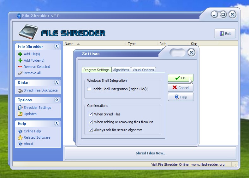
Task: Maximize the File Shredder main window
Action: (x=223, y=14)
